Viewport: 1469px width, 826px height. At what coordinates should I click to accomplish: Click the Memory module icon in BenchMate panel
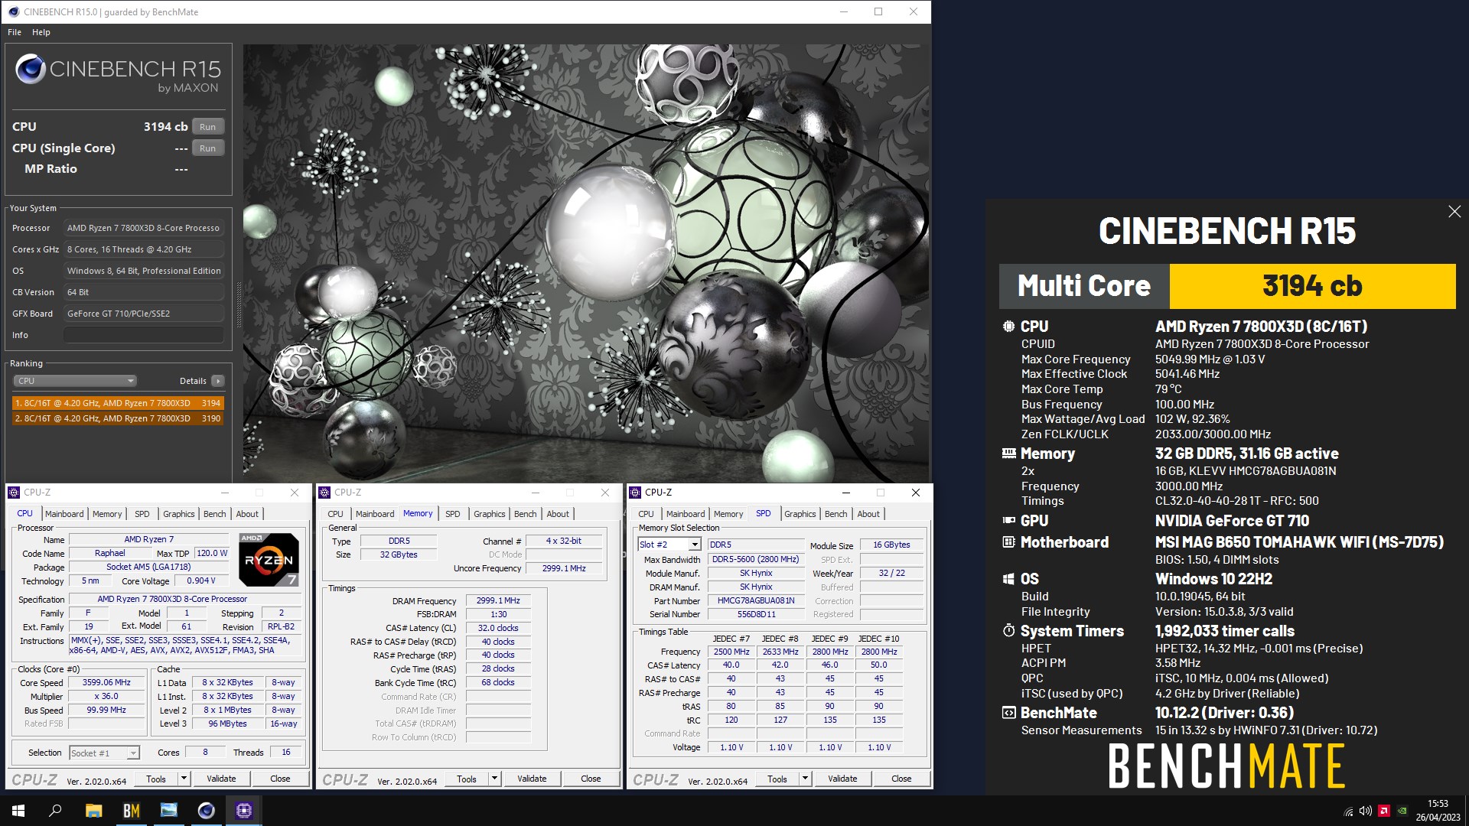tap(1008, 454)
